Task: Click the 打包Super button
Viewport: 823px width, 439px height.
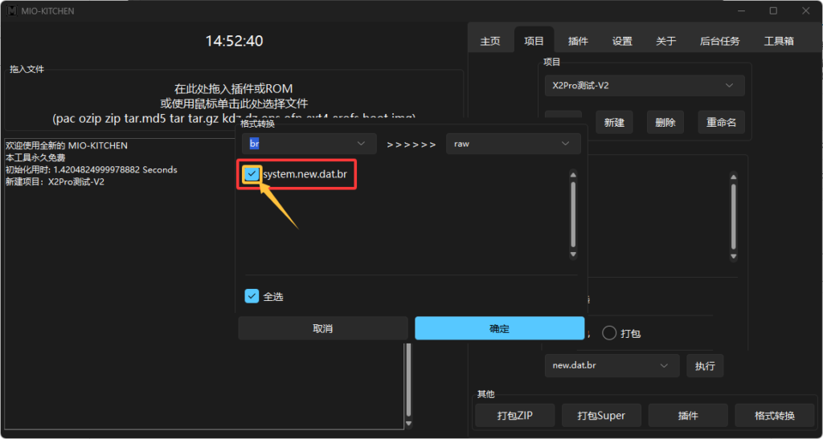Action: pyautogui.click(x=601, y=415)
